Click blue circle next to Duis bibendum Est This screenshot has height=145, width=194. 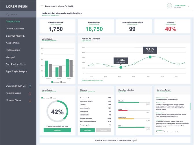click(x=30, y=86)
